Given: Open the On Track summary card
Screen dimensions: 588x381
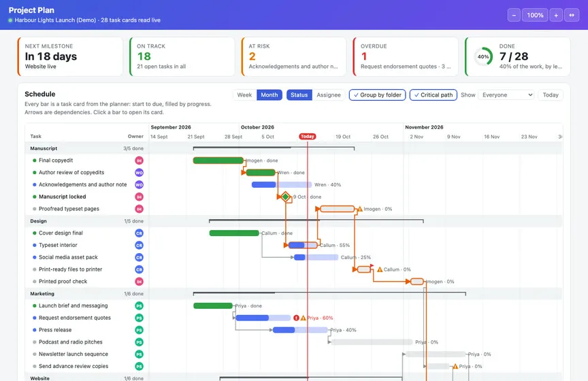Looking at the screenshot, I should tap(182, 56).
